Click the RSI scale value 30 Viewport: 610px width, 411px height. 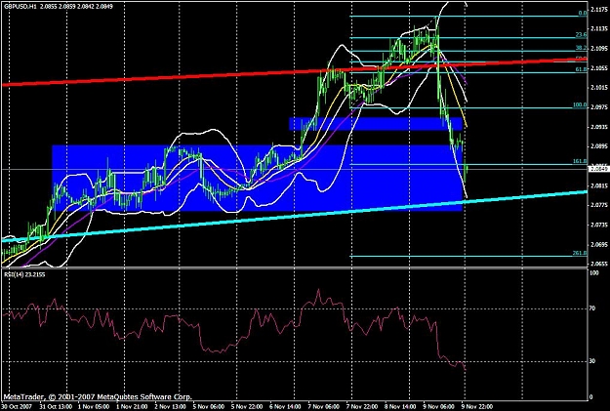[x=592, y=361]
